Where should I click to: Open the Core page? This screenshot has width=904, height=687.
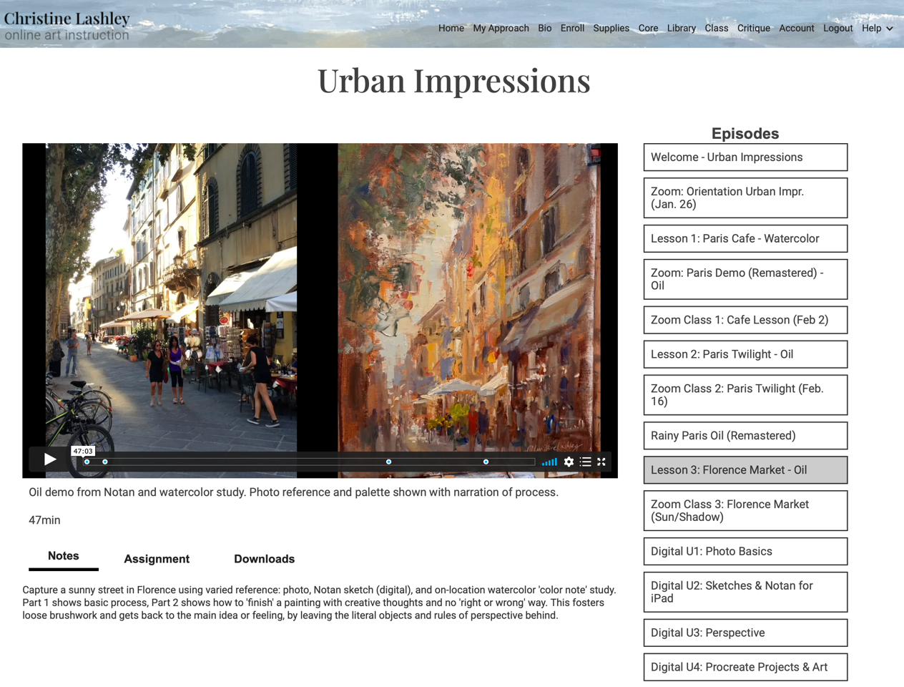pos(648,29)
